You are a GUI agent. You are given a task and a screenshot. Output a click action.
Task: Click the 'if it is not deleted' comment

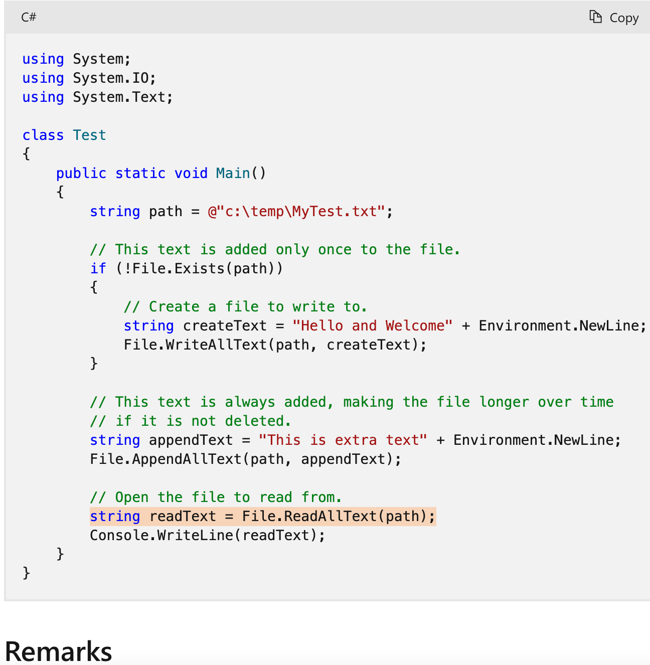point(191,421)
